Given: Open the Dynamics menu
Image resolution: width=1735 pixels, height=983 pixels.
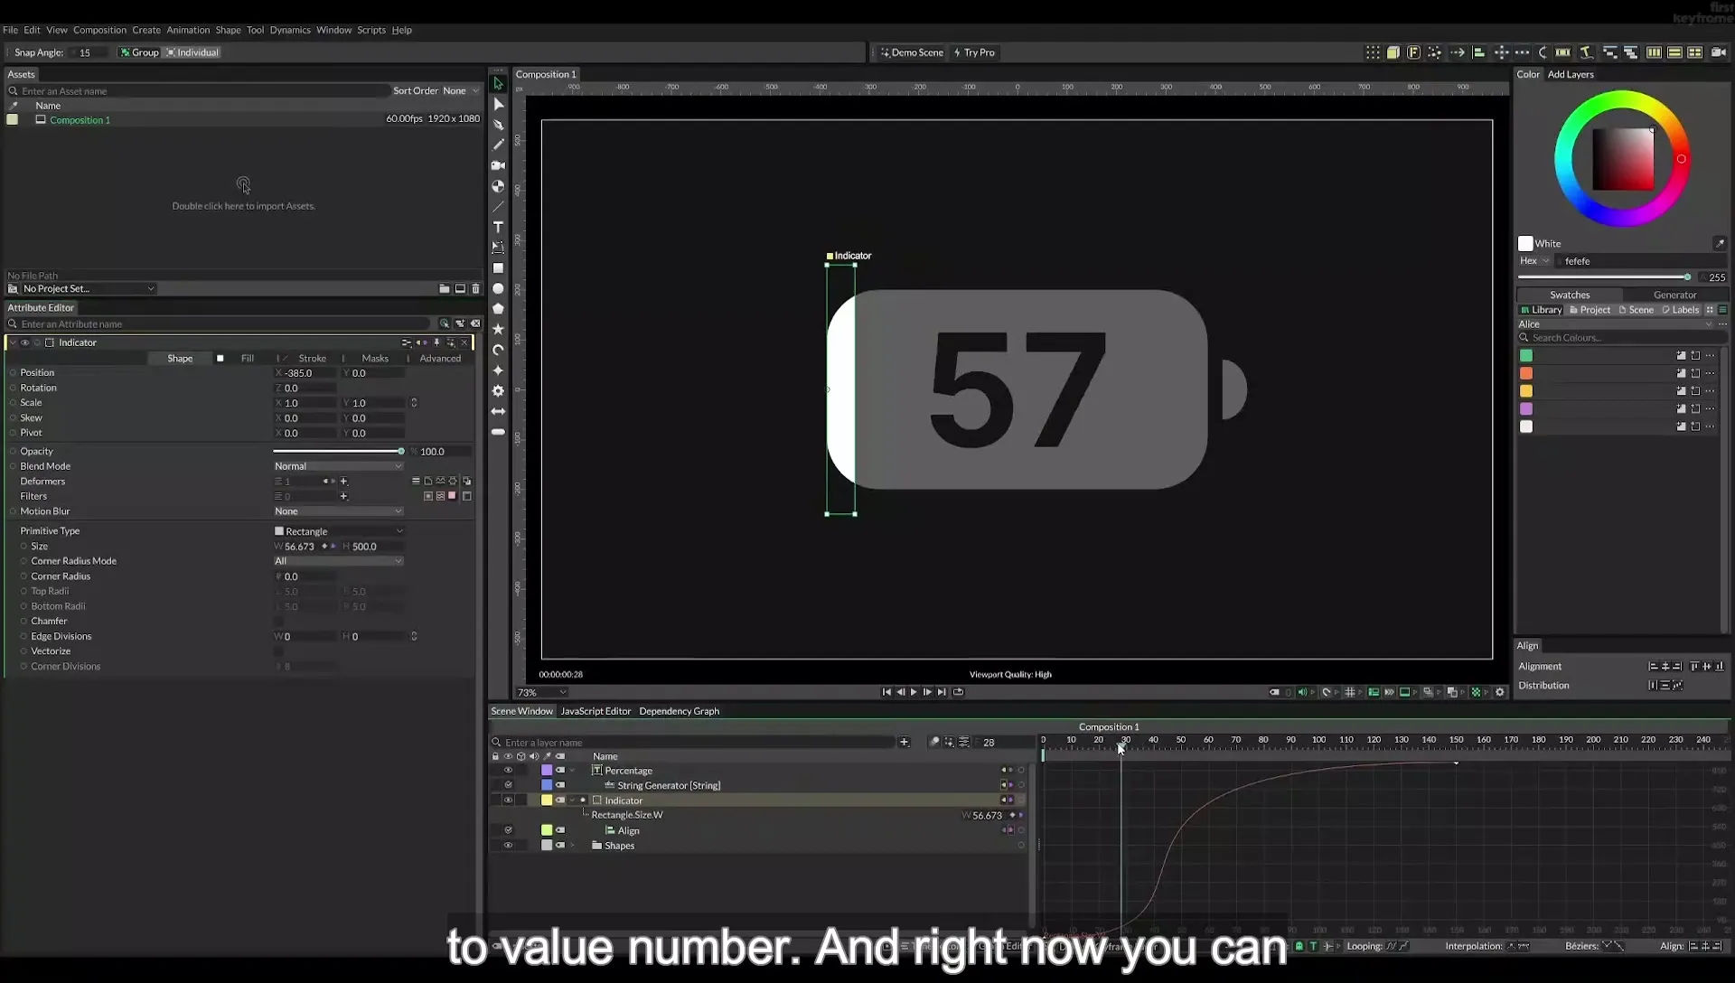Looking at the screenshot, I should tap(290, 30).
